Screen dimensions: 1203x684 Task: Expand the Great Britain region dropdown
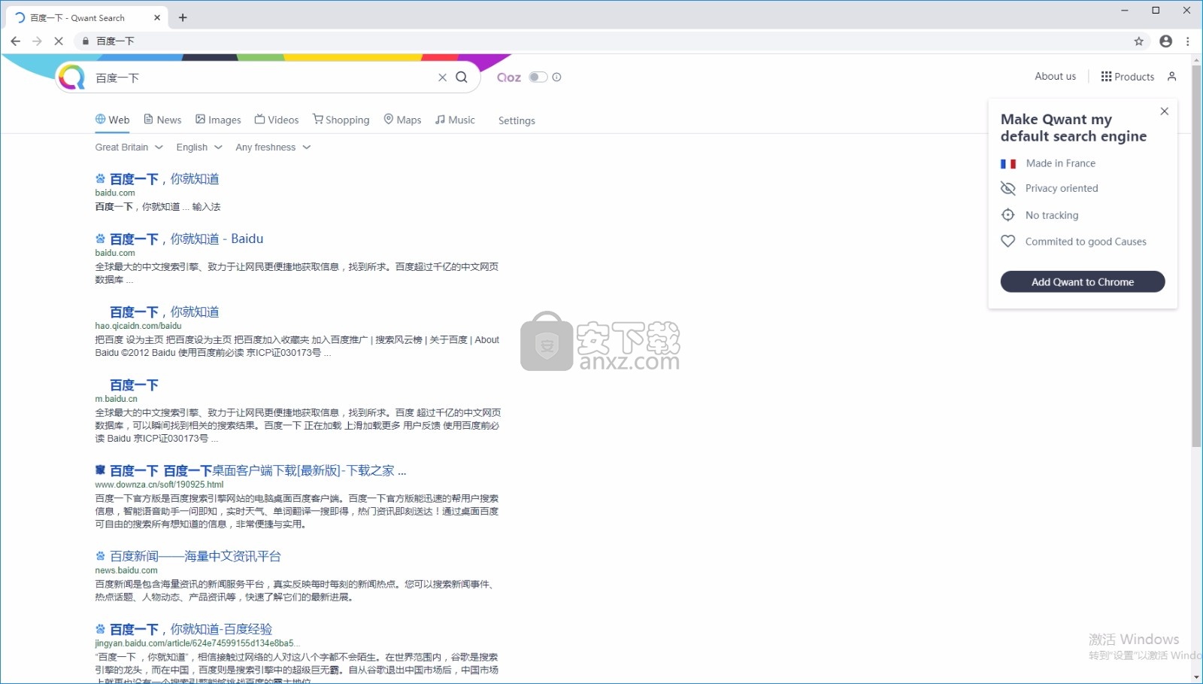[129, 147]
